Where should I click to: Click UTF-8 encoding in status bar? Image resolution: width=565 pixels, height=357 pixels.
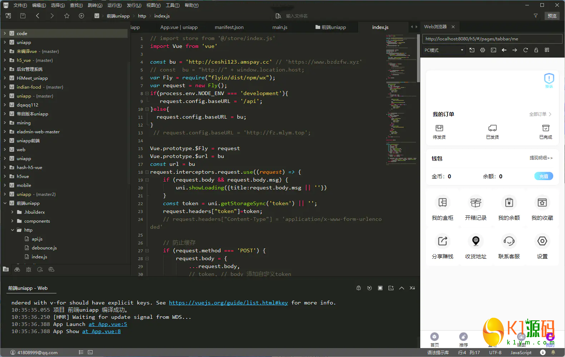[495, 352]
